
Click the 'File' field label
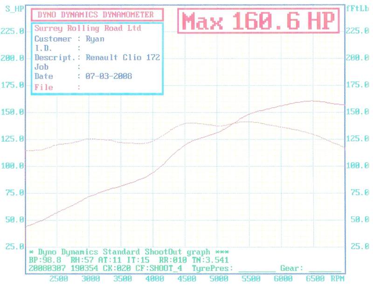click(43, 87)
